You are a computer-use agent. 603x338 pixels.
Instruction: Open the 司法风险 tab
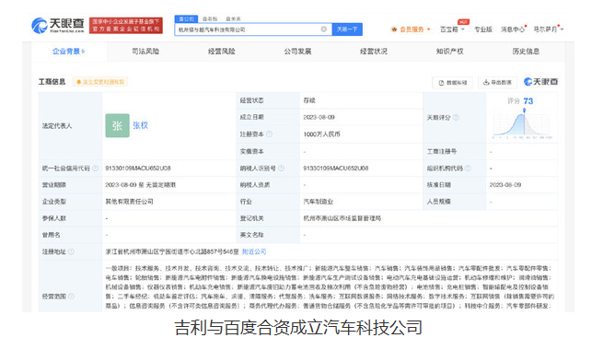pyautogui.click(x=145, y=52)
